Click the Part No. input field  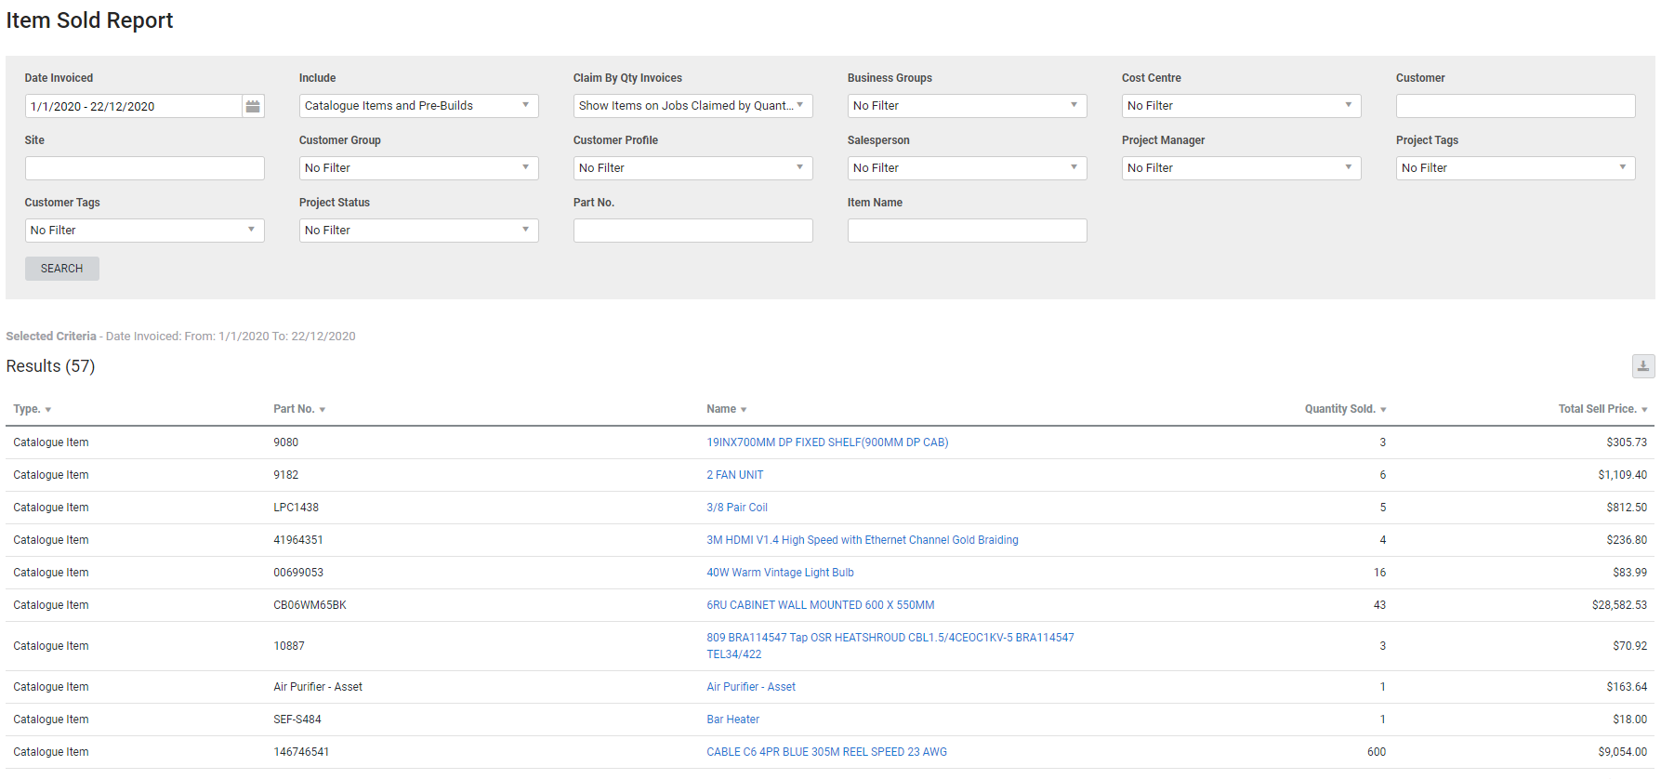click(x=692, y=231)
